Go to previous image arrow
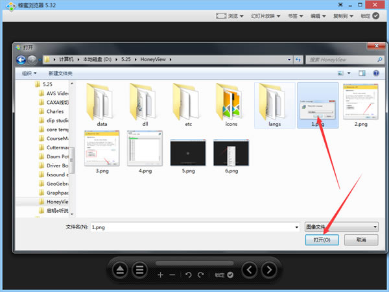This screenshot has height=292, width=389. pyautogui.click(x=250, y=270)
